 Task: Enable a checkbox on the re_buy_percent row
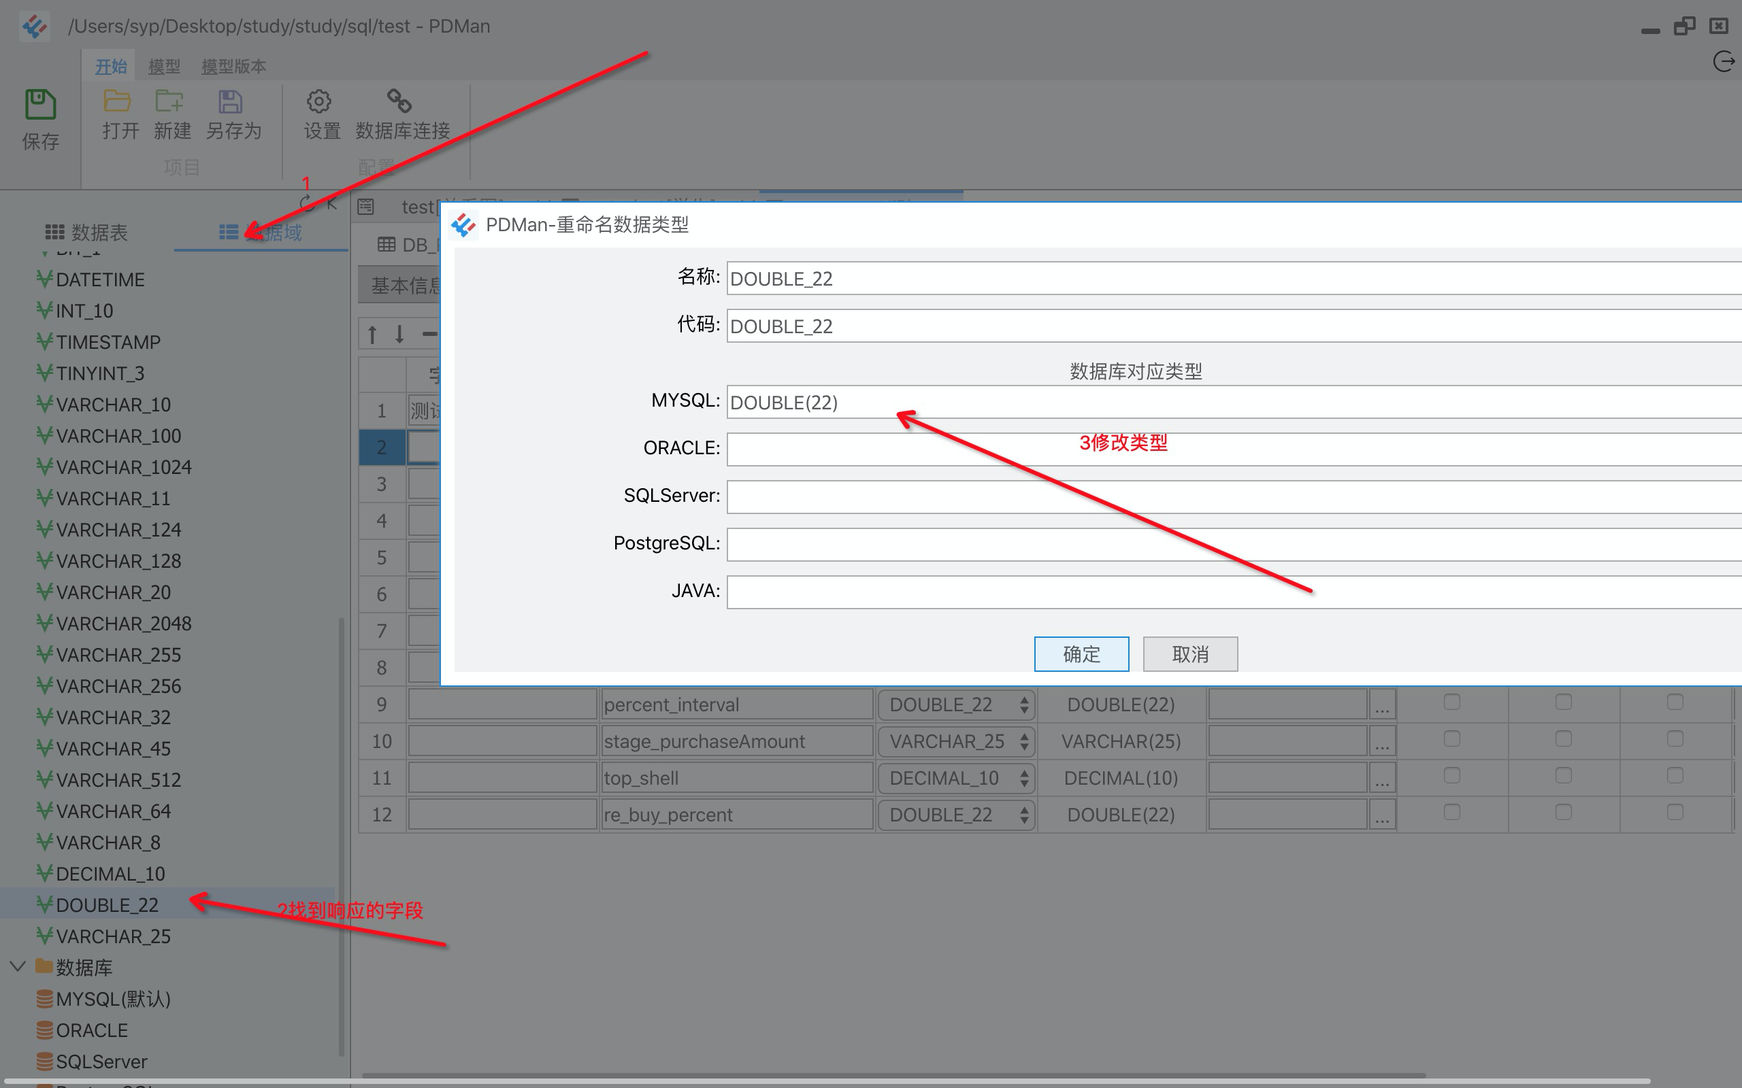[1451, 813]
